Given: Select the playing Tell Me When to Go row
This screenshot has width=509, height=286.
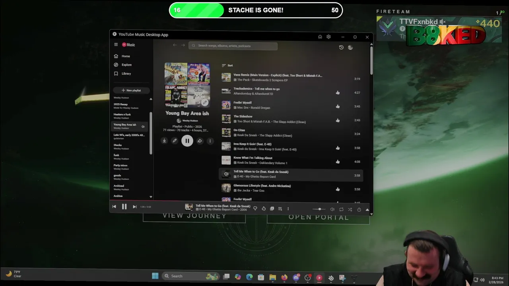Looking at the screenshot, I should 291,174.
